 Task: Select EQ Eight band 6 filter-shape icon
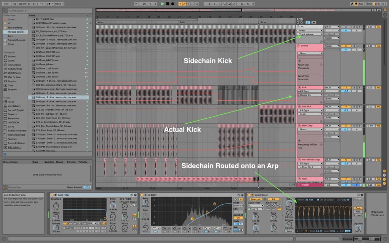tap(207, 228)
